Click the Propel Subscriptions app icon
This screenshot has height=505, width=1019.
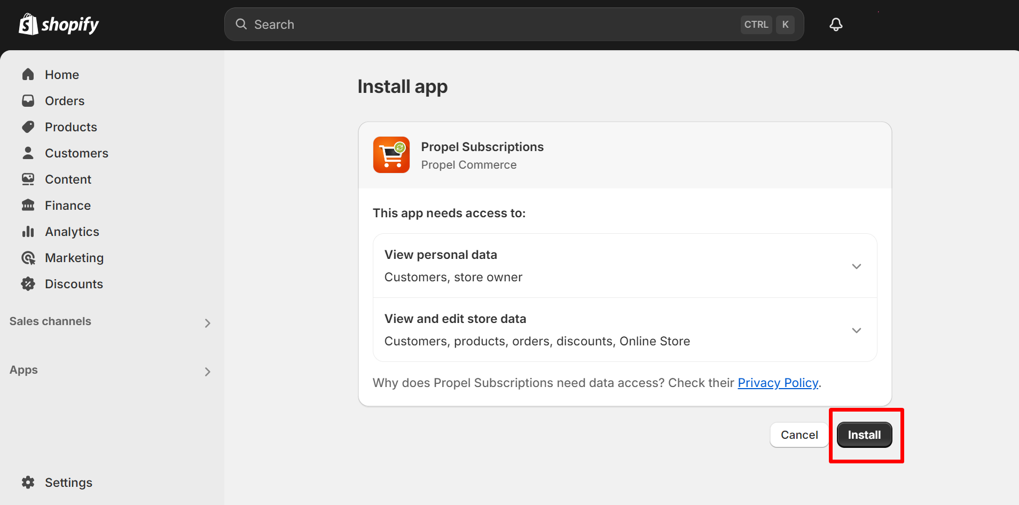(x=391, y=155)
